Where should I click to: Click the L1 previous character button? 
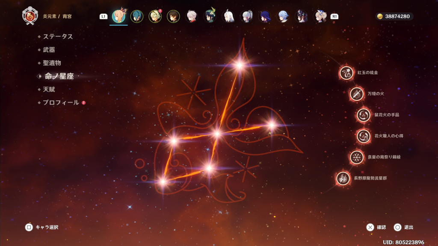pyautogui.click(x=104, y=17)
